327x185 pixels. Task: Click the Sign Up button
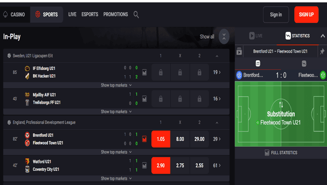pos(306,15)
